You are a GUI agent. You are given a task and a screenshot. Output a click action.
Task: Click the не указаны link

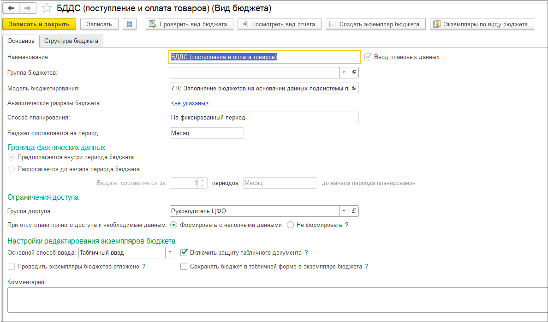(190, 103)
